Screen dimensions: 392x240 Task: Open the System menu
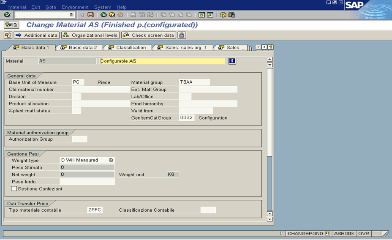coord(103,7)
